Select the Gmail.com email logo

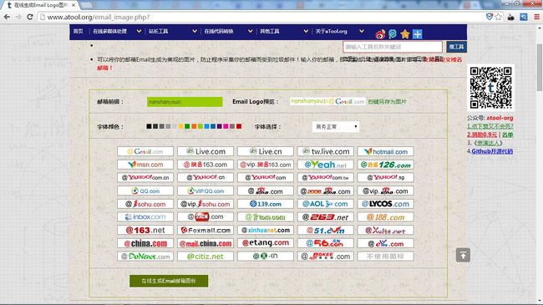pyautogui.click(x=145, y=151)
